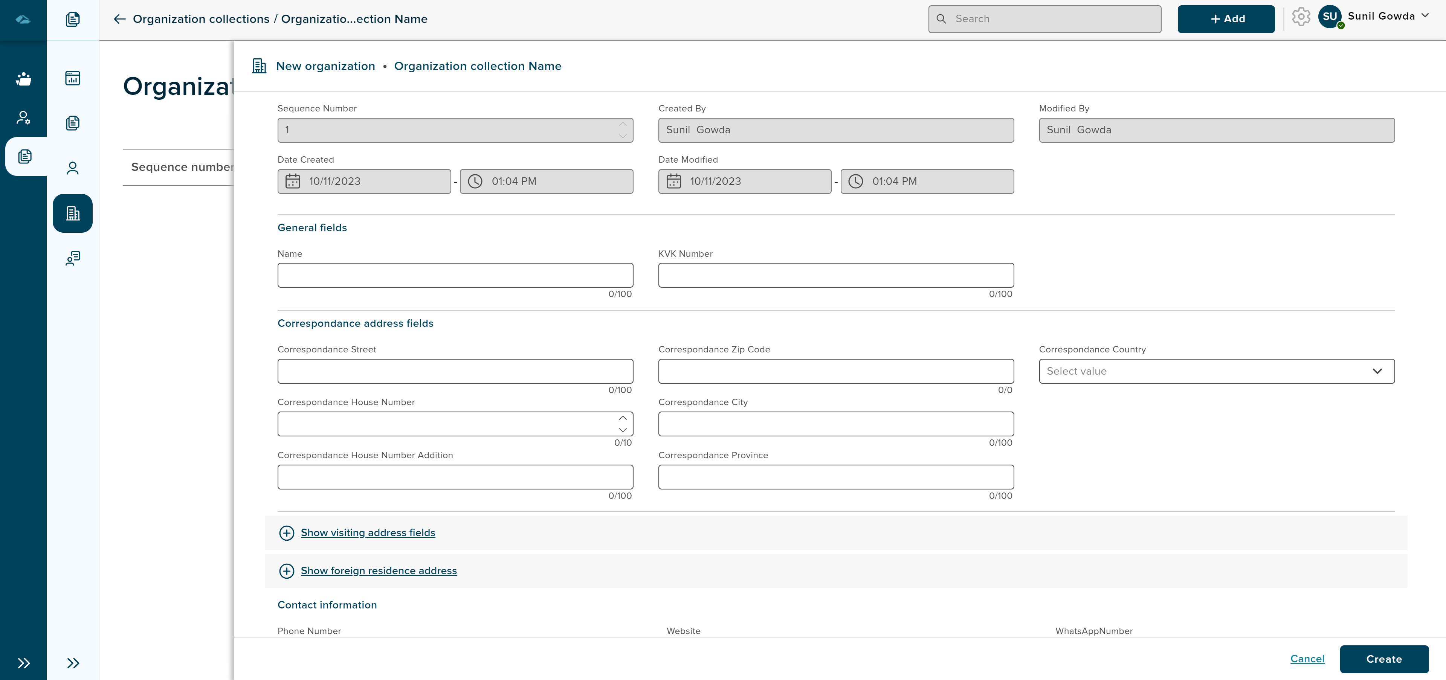
Task: Click the back arrow in breadcrumb
Action: 119,19
